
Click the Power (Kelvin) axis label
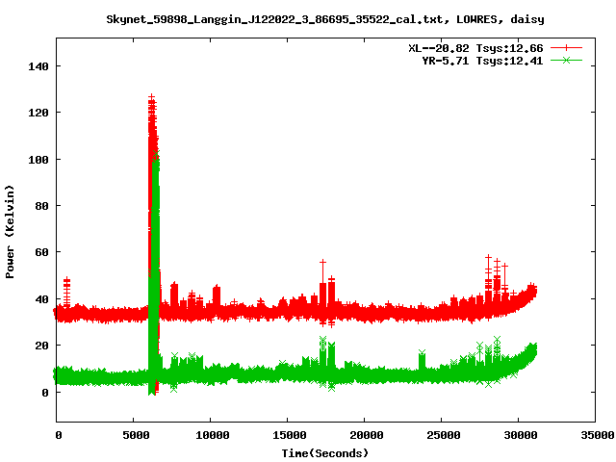[10, 232]
